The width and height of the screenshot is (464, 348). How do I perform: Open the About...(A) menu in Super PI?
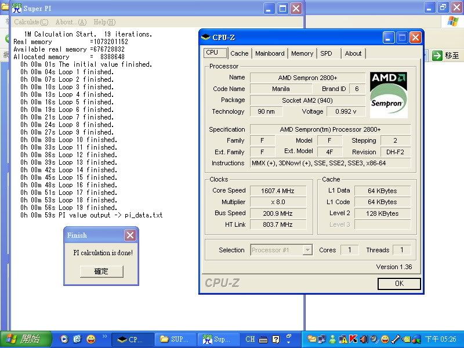click(x=71, y=22)
